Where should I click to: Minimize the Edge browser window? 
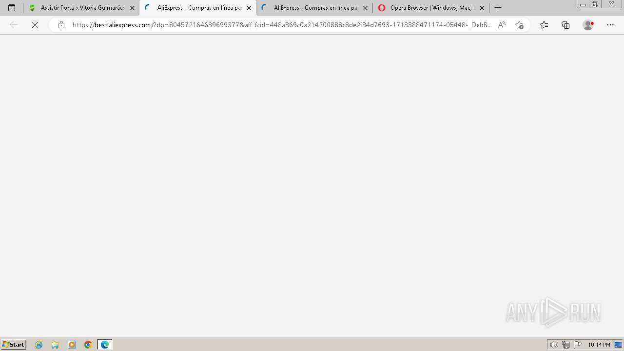click(x=583, y=4)
